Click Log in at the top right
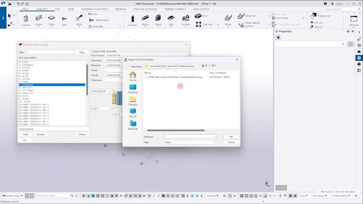The image size is (363, 204). (x=337, y=4)
